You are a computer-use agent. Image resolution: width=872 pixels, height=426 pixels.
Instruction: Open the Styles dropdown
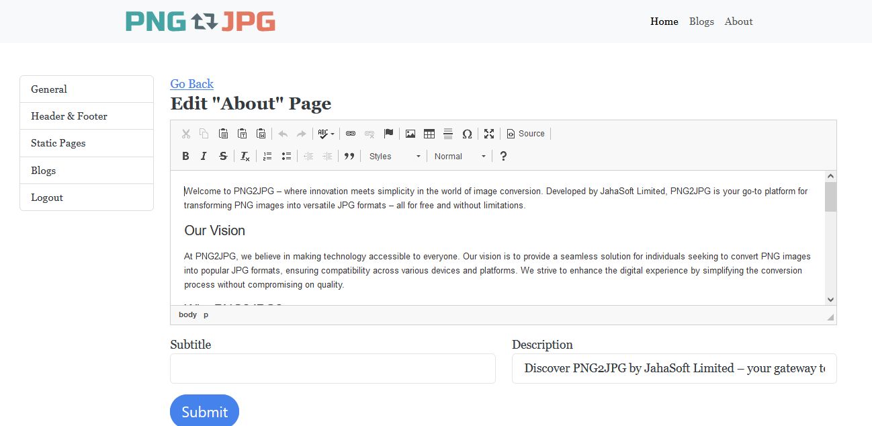point(394,157)
